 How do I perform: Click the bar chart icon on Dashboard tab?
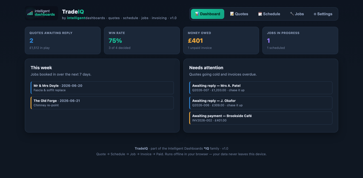pyautogui.click(x=197, y=14)
